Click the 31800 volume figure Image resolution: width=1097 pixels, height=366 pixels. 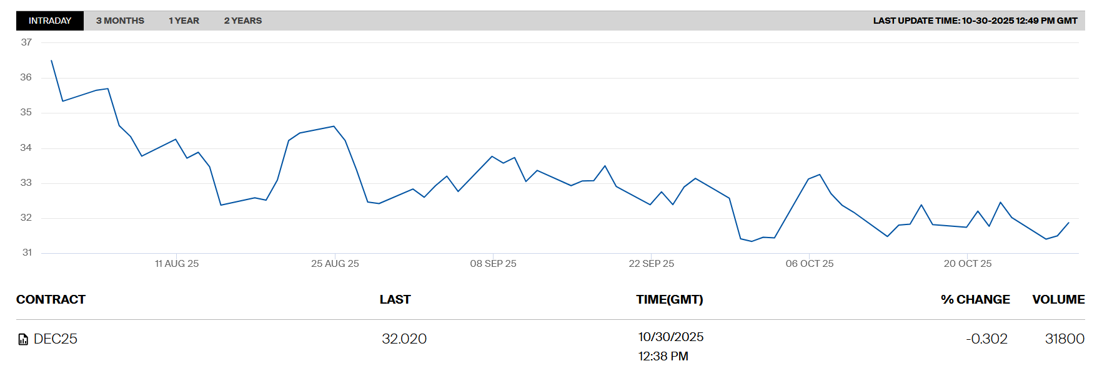(x=1064, y=339)
